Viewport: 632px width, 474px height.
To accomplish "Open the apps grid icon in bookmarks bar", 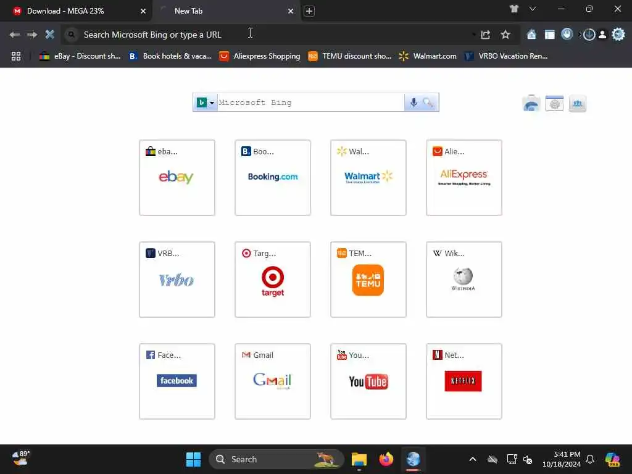I will pyautogui.click(x=15, y=56).
